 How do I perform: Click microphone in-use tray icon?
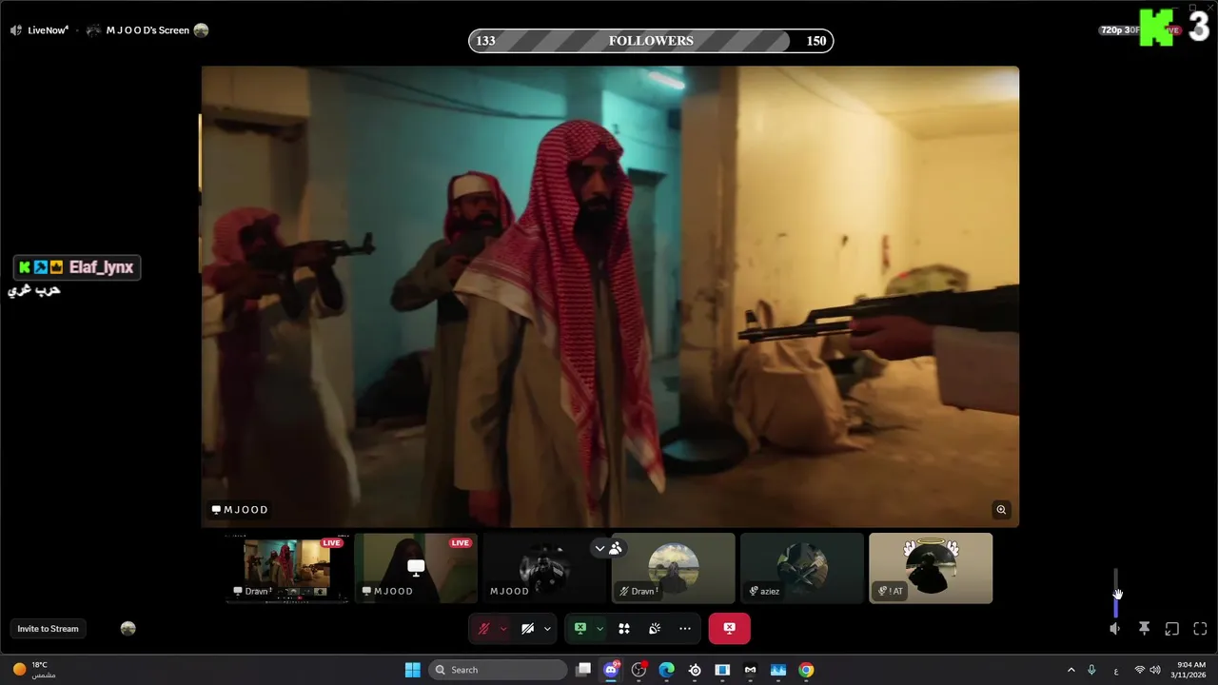point(1091,670)
